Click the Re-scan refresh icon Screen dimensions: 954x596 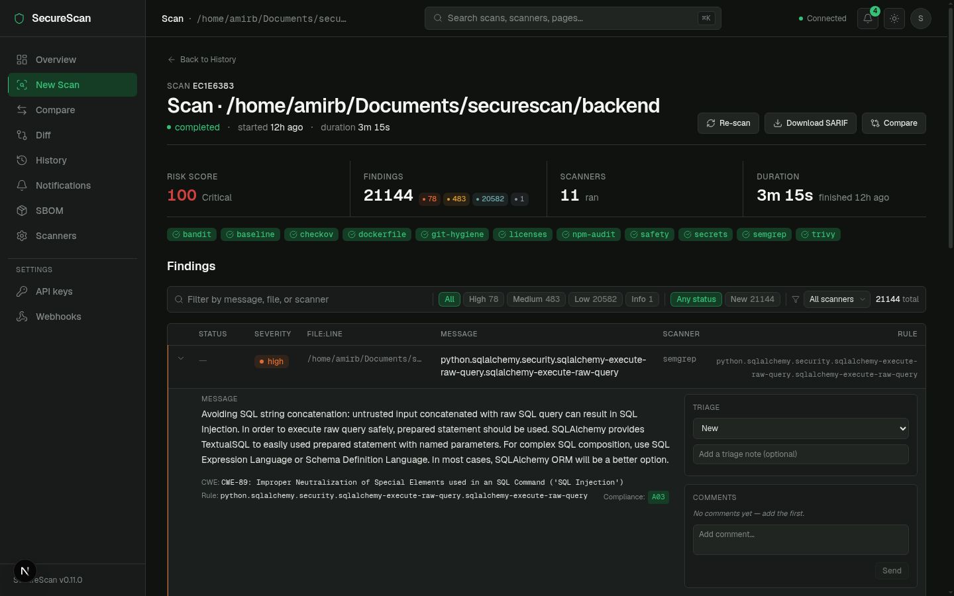tap(711, 123)
